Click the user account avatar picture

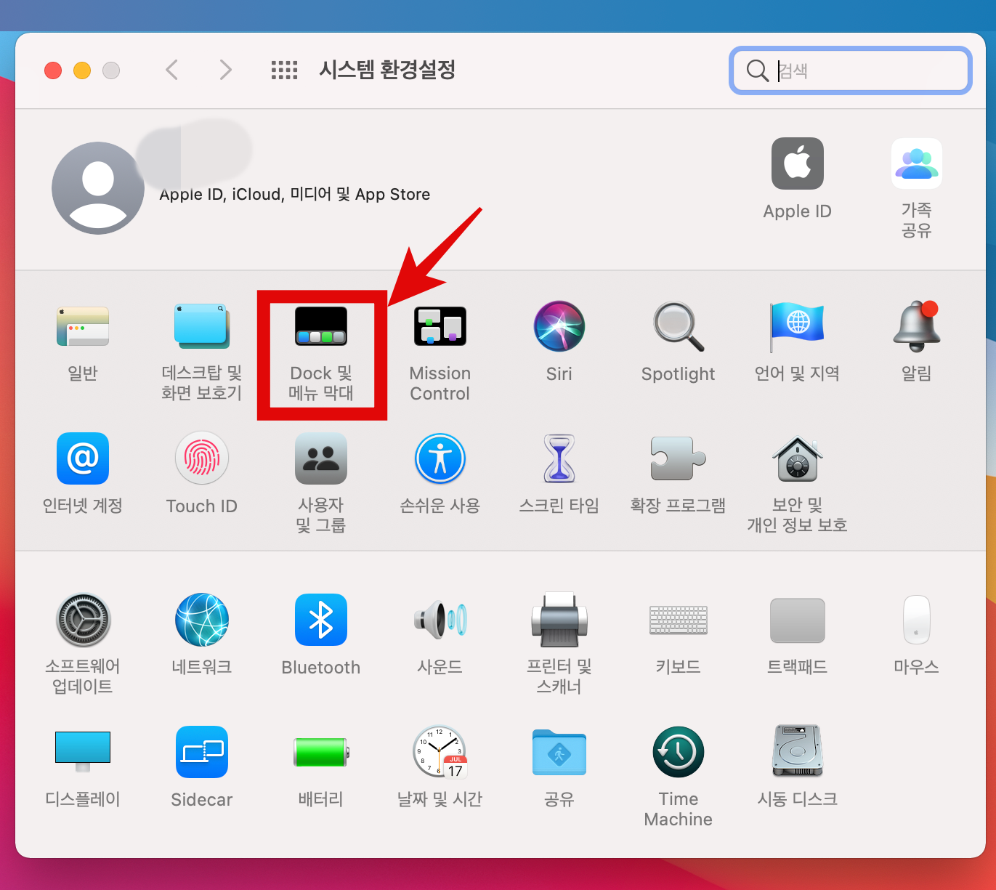tap(98, 188)
